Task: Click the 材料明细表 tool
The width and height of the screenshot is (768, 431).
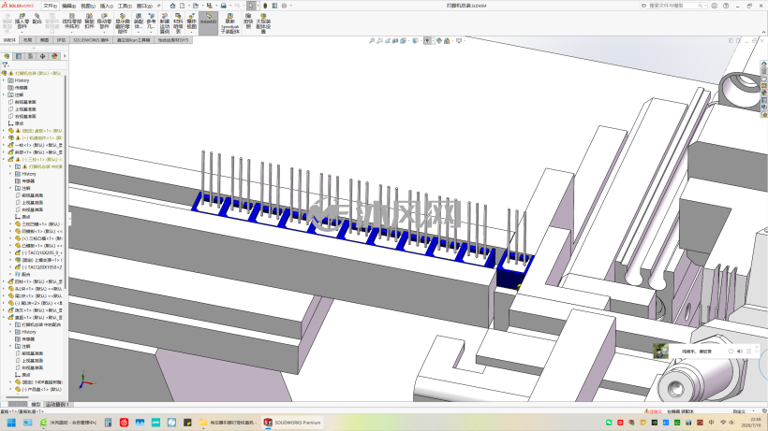Action: [x=178, y=23]
